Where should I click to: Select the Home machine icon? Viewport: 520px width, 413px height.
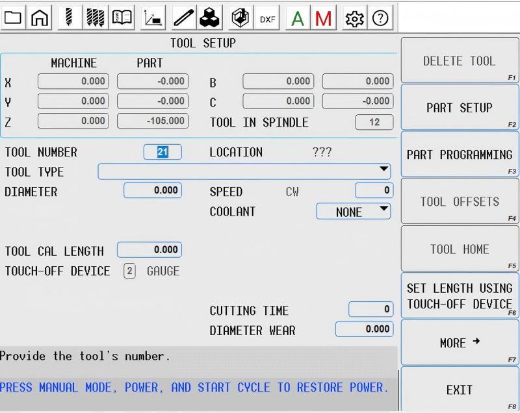click(40, 18)
